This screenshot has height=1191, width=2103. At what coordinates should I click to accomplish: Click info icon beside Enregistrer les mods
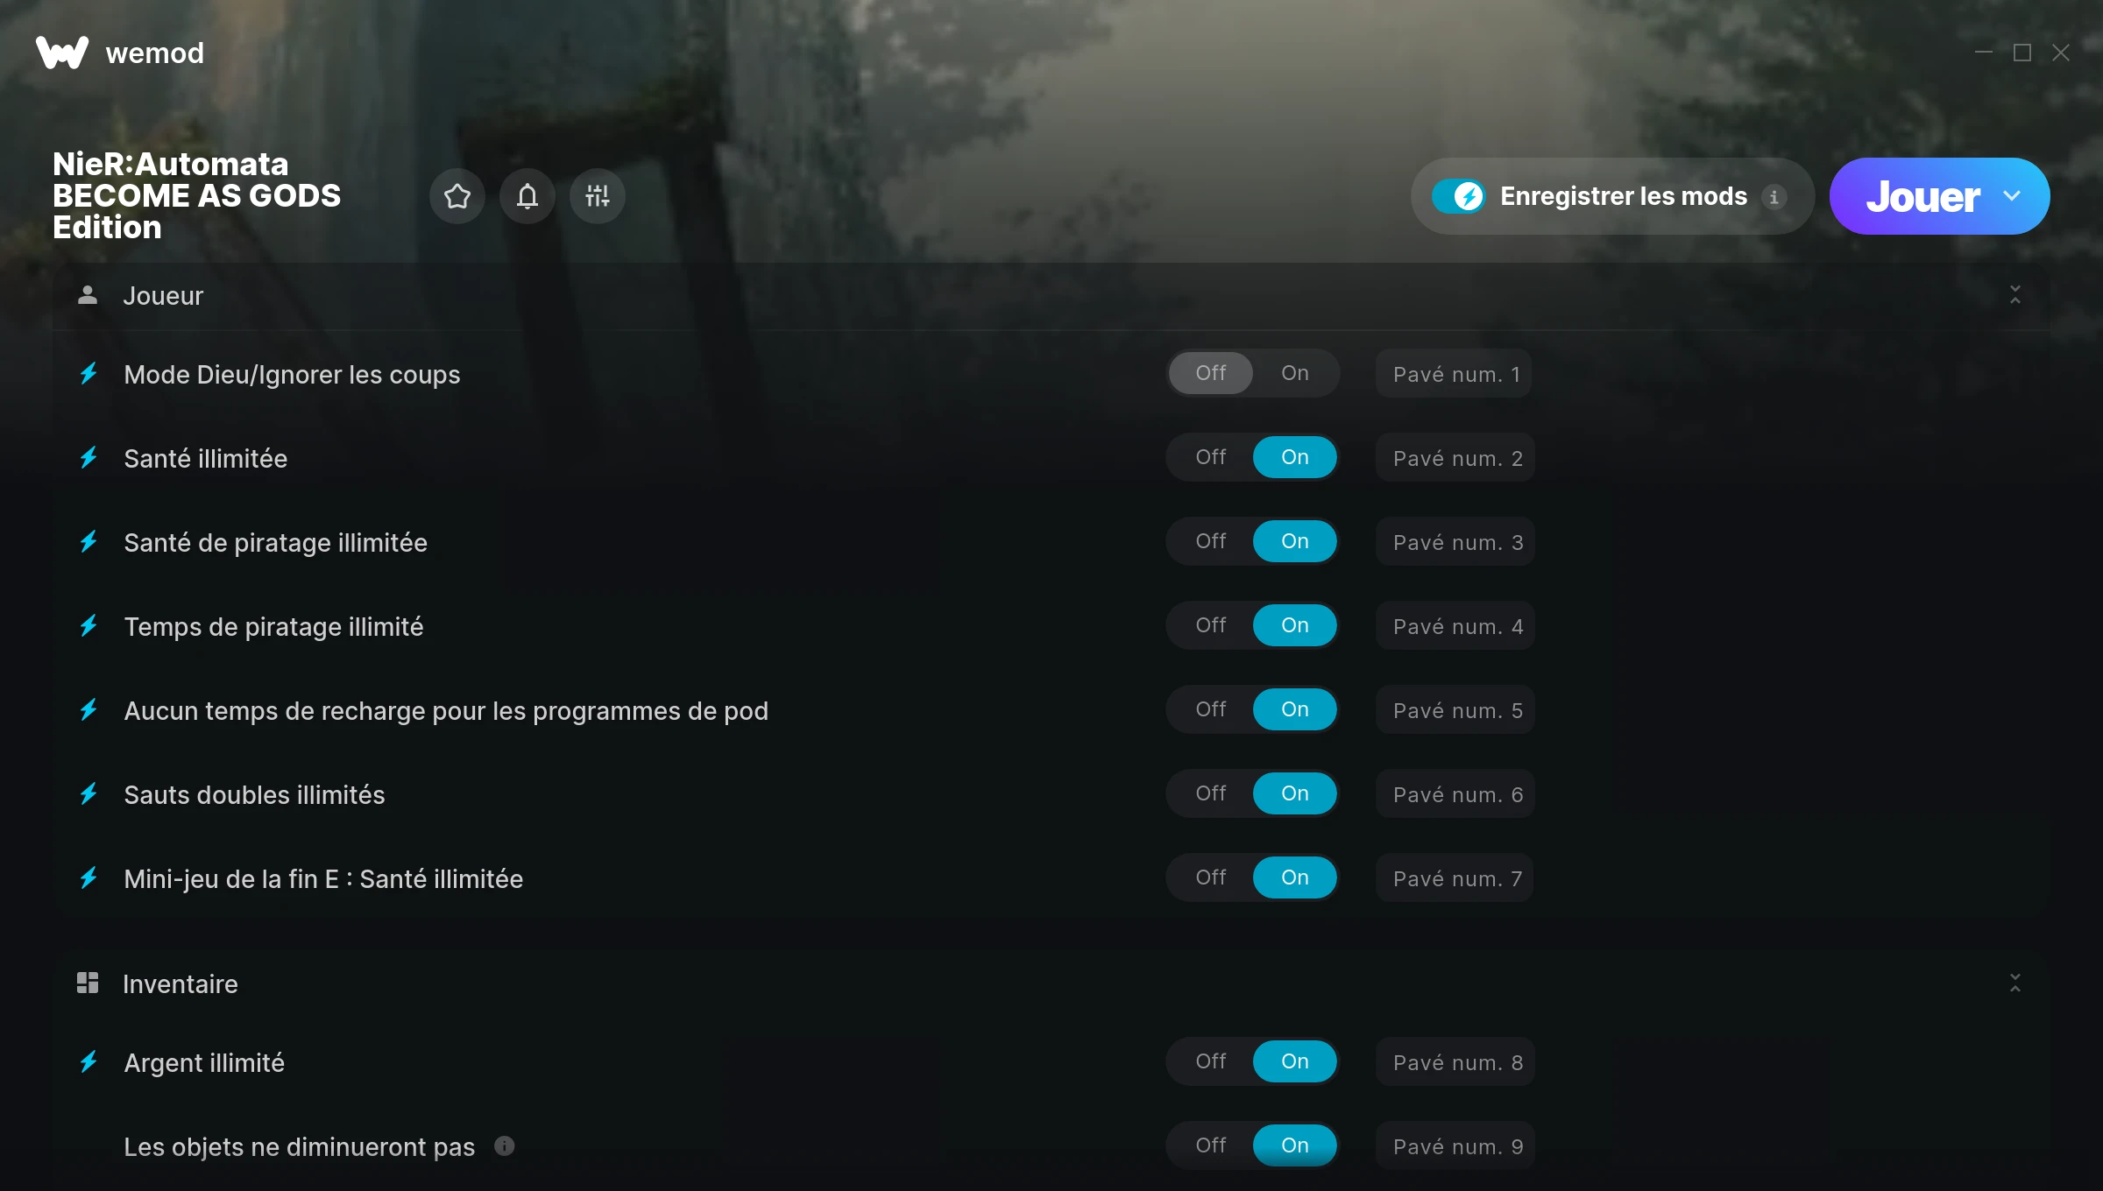1774,197
